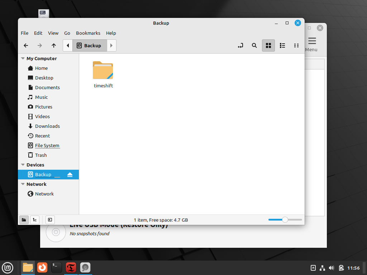Open the Help menu
The height and width of the screenshot is (275, 367).
point(111,33)
